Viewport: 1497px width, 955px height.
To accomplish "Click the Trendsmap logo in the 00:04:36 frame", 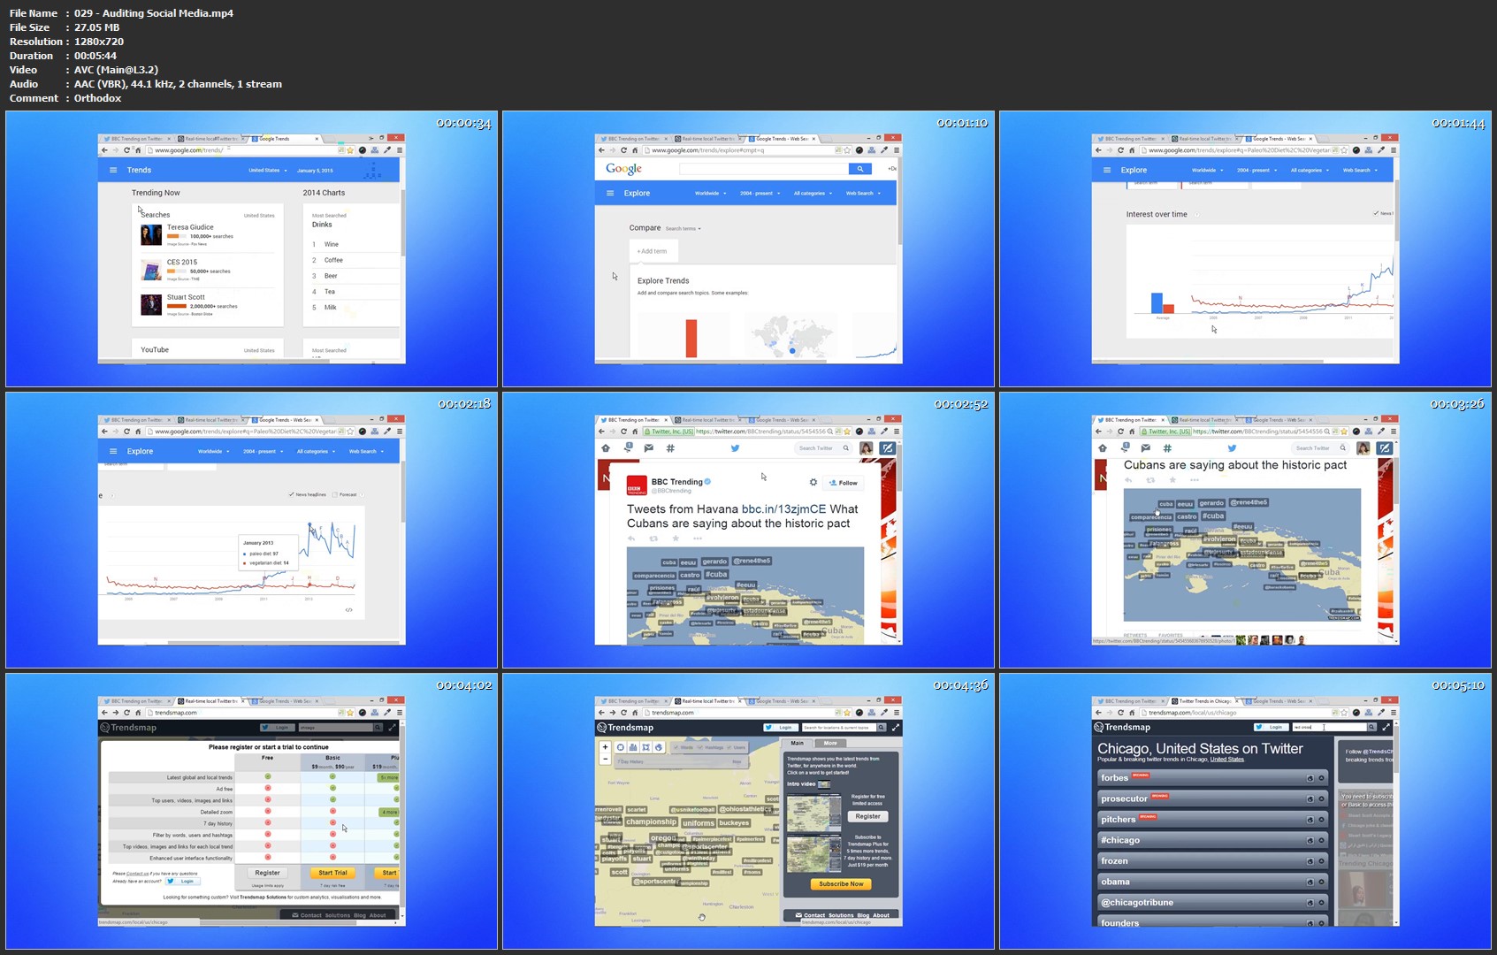I will [x=625, y=728].
